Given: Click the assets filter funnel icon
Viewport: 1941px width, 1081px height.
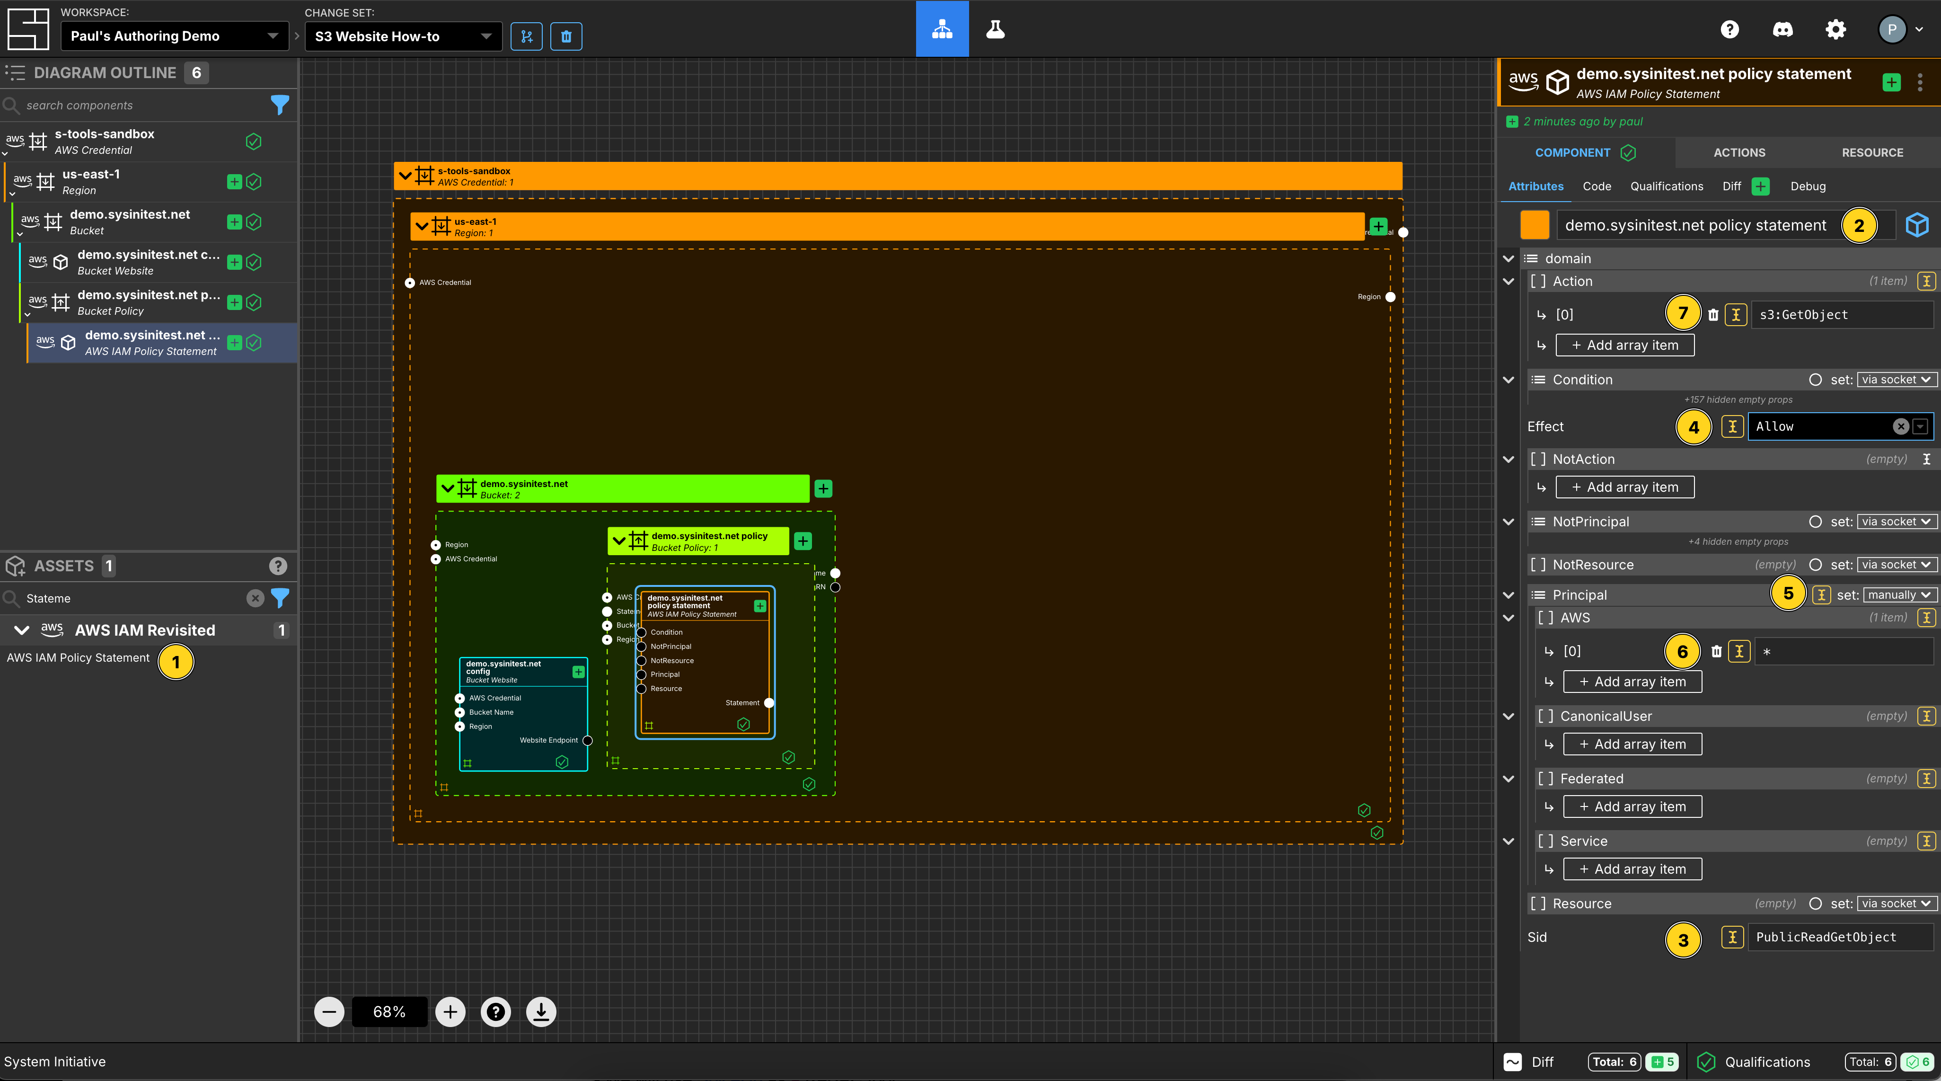Looking at the screenshot, I should coord(280,598).
